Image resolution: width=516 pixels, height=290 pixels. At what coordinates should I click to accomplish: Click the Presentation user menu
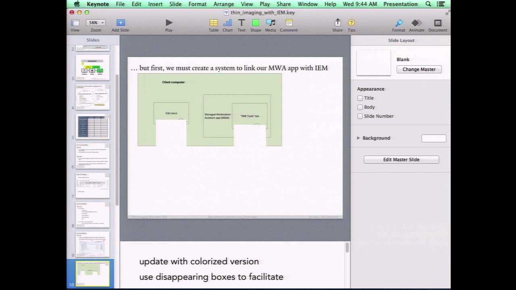[x=400, y=4]
